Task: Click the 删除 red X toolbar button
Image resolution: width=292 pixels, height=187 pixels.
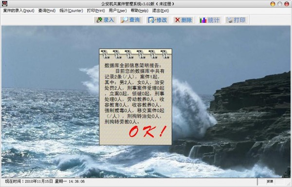Action: pos(183,20)
